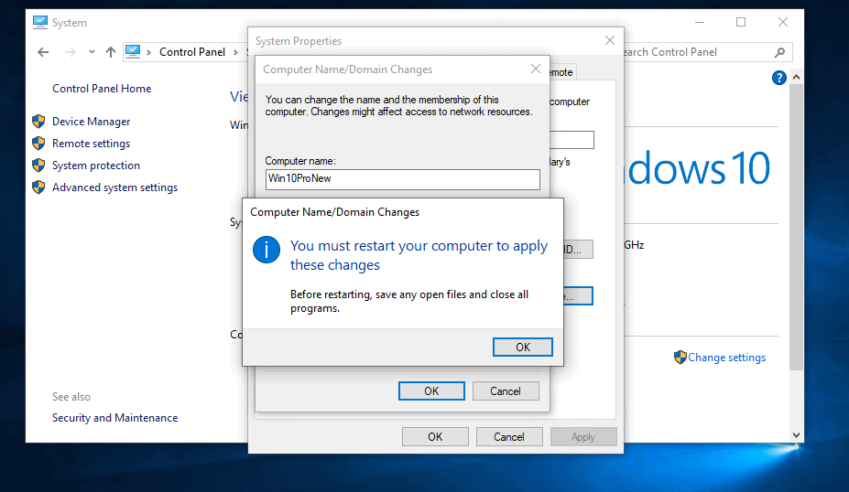The width and height of the screenshot is (849, 492).
Task: Close the System window
Action: (x=783, y=22)
